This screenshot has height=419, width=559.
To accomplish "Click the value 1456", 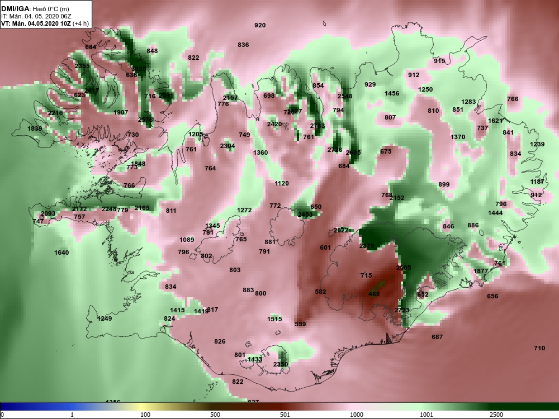I will pyautogui.click(x=392, y=93).
